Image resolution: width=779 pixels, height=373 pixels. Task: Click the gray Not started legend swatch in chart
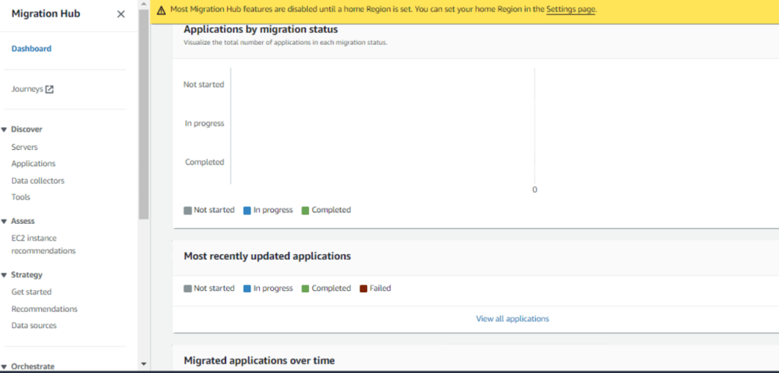pyautogui.click(x=188, y=210)
